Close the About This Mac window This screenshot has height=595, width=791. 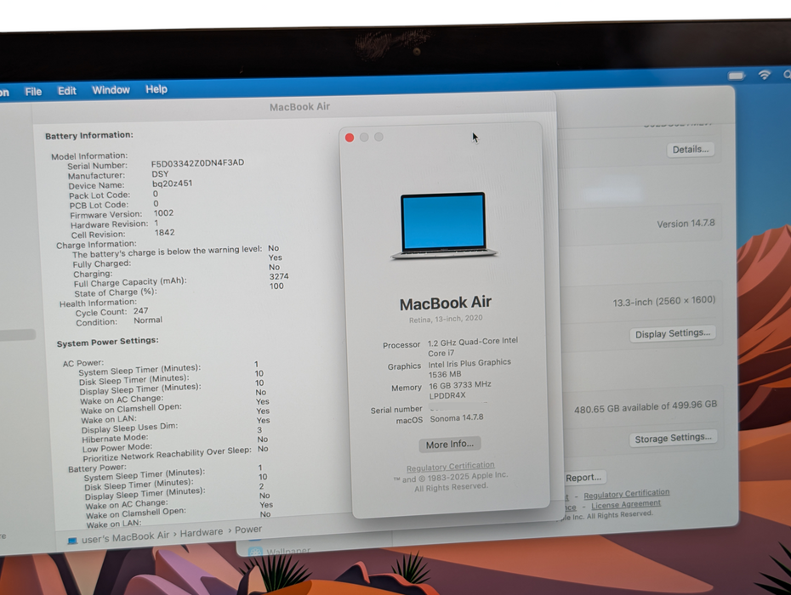coord(349,138)
